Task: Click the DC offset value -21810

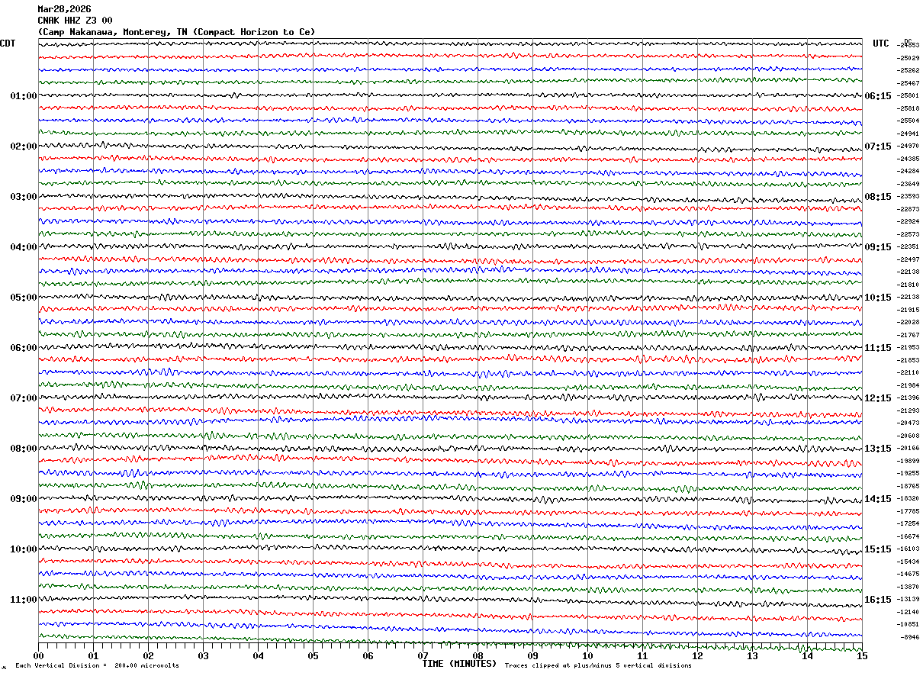Action: click(908, 285)
